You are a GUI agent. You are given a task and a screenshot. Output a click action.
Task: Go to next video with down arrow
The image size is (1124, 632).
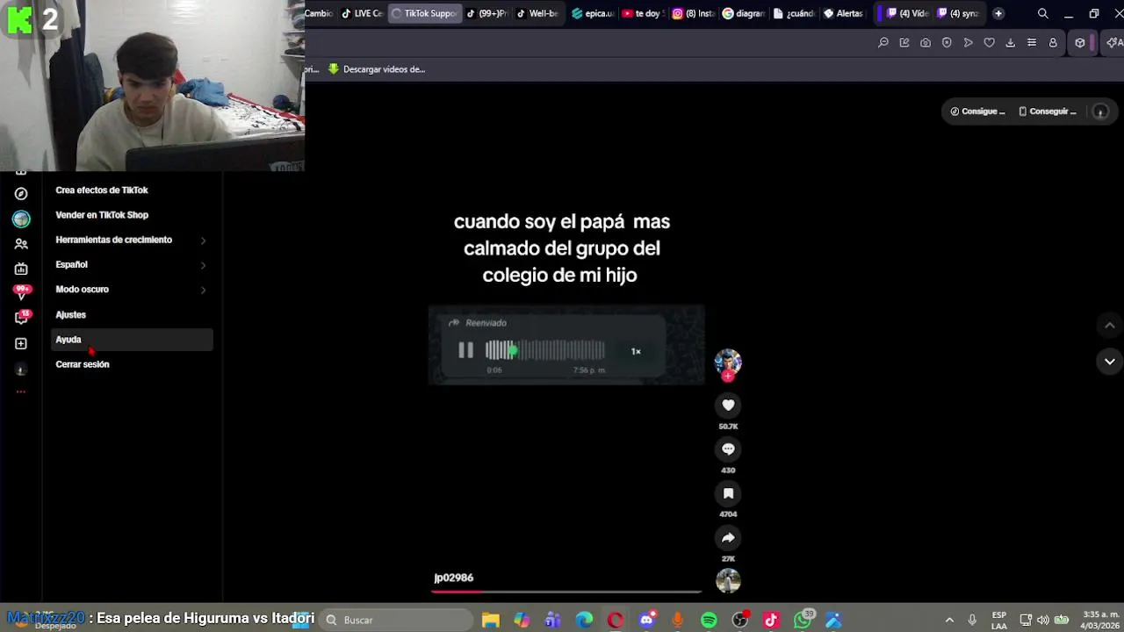[x=1110, y=362]
